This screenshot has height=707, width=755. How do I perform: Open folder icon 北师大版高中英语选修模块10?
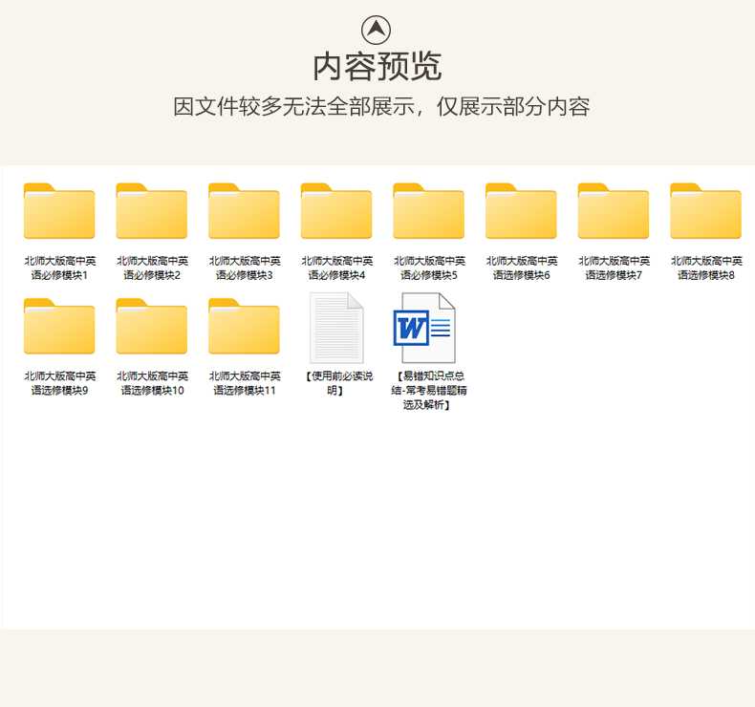click(152, 327)
